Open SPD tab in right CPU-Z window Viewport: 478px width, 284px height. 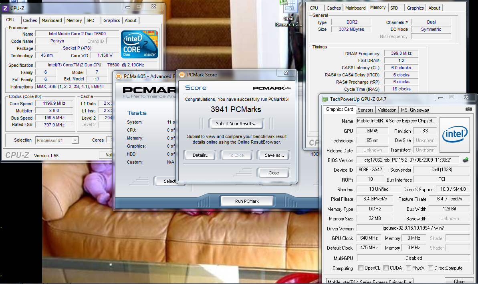[394, 8]
